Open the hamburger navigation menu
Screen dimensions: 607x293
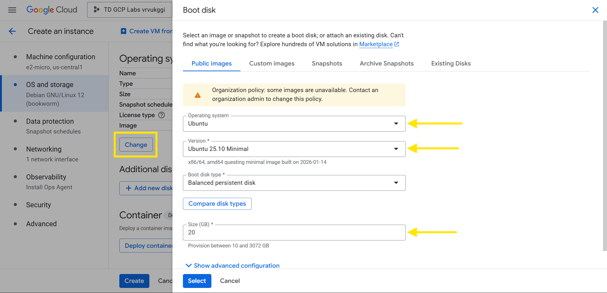(x=12, y=10)
